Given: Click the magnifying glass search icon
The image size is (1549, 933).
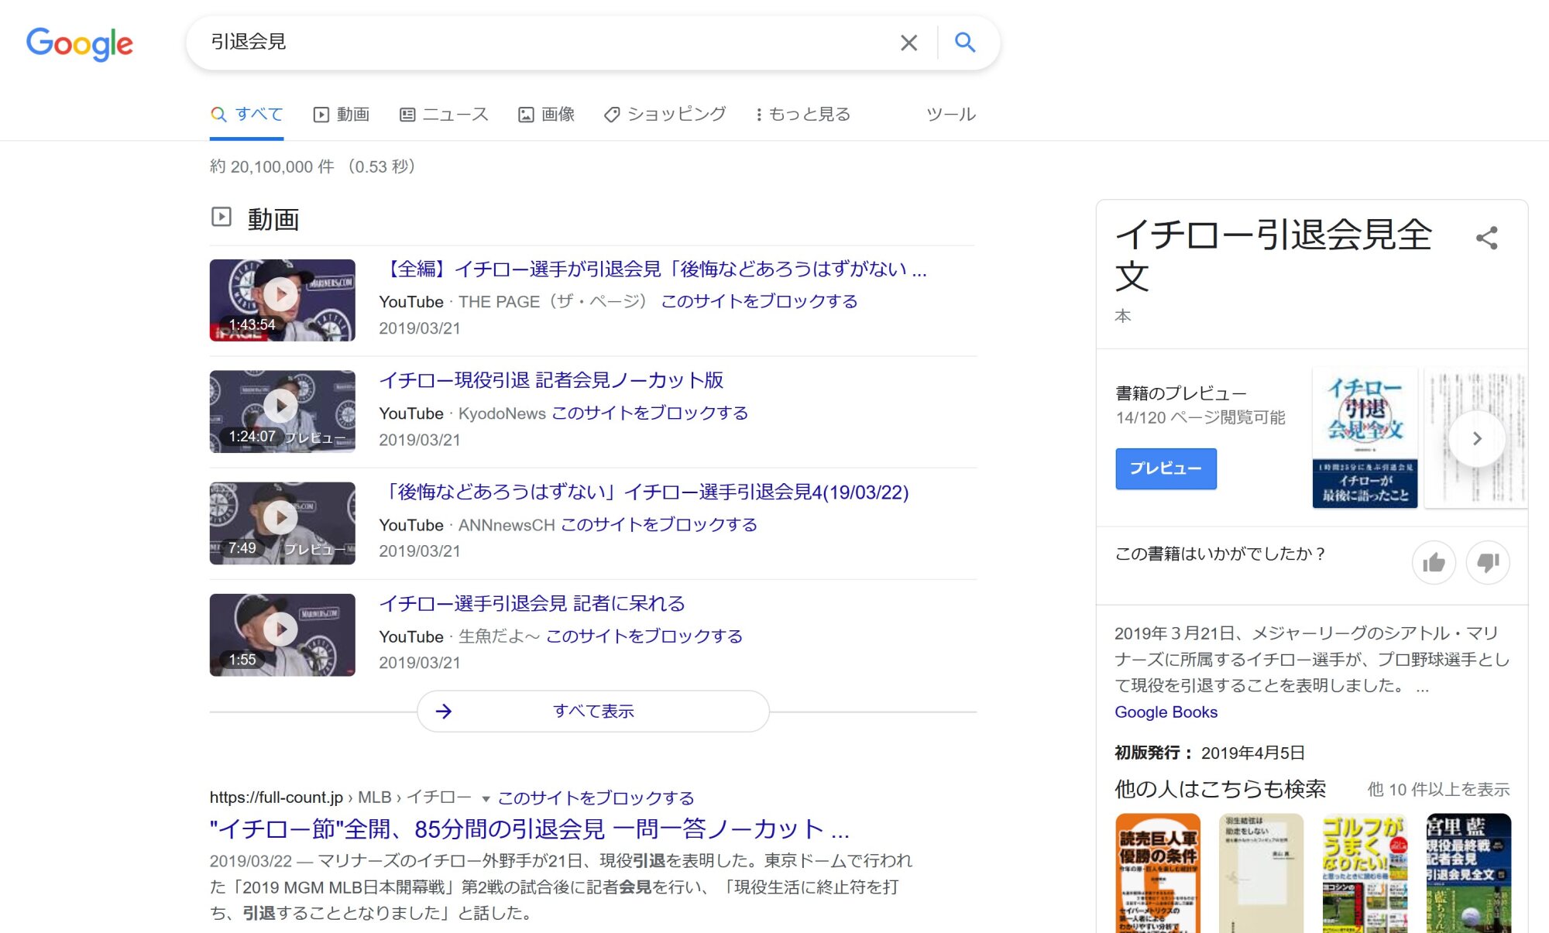Looking at the screenshot, I should 964,43.
